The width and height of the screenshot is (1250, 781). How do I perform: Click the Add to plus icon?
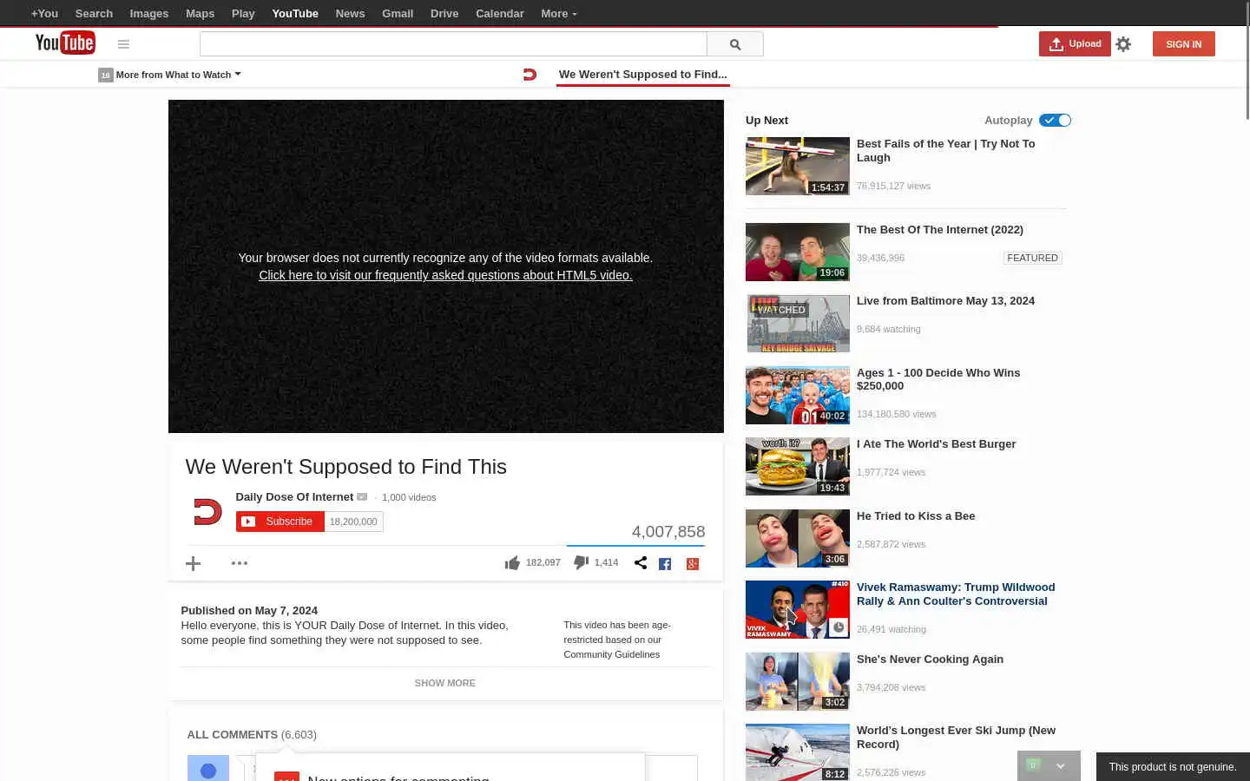coord(194,563)
